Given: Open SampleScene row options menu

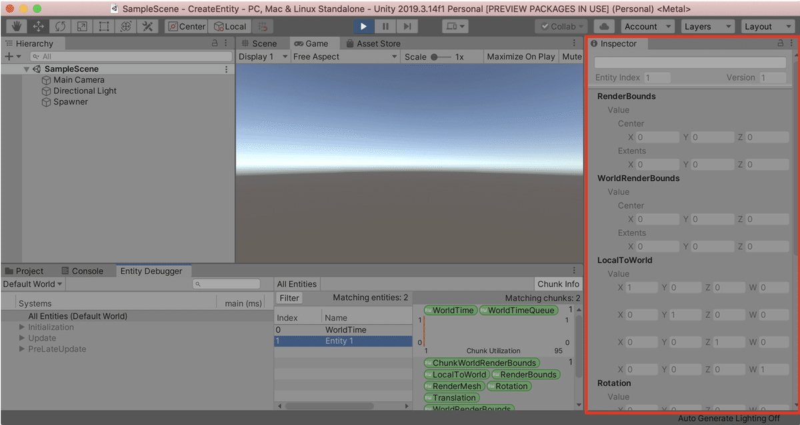Looking at the screenshot, I should pyautogui.click(x=227, y=69).
